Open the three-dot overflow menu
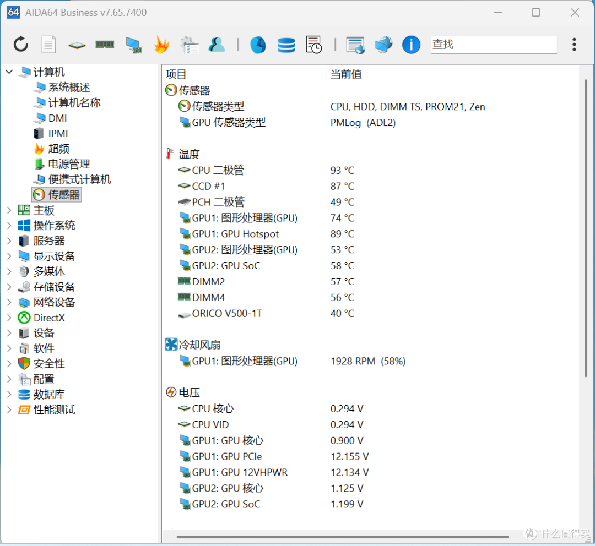This screenshot has height=546, width=595. pyautogui.click(x=574, y=45)
